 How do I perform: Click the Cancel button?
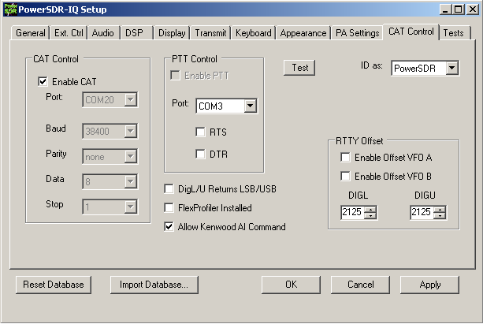coord(360,285)
